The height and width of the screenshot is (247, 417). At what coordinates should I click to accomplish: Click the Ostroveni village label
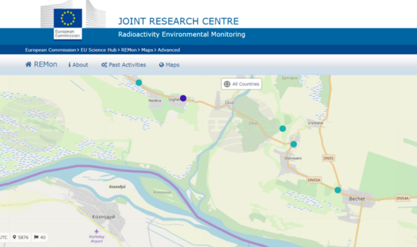[x=293, y=158]
